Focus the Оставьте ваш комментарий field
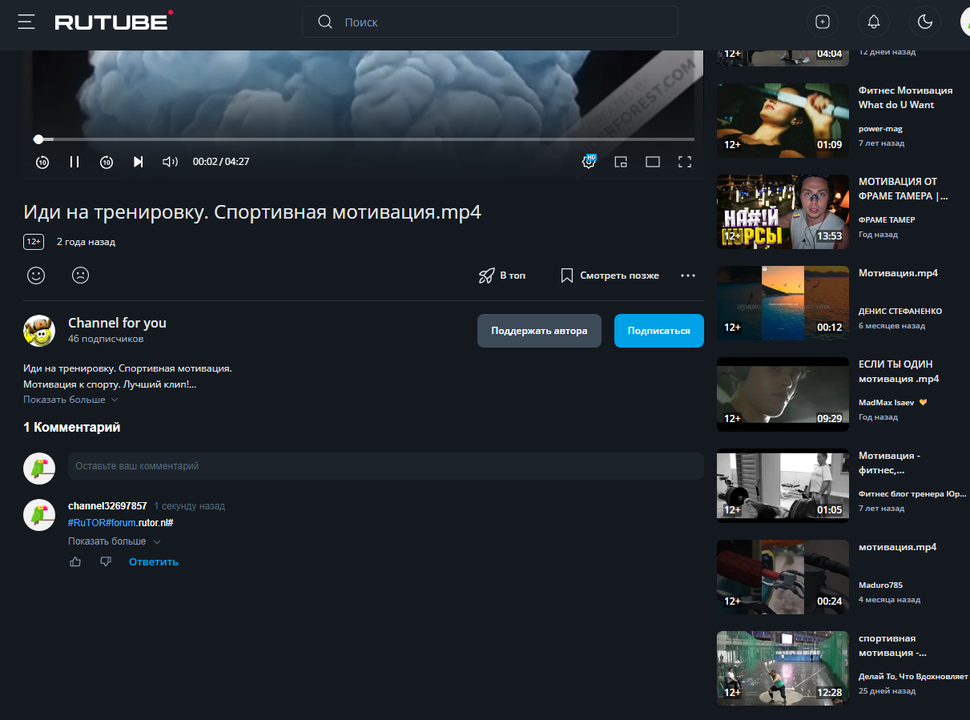Viewport: 970px width, 720px height. [385, 466]
